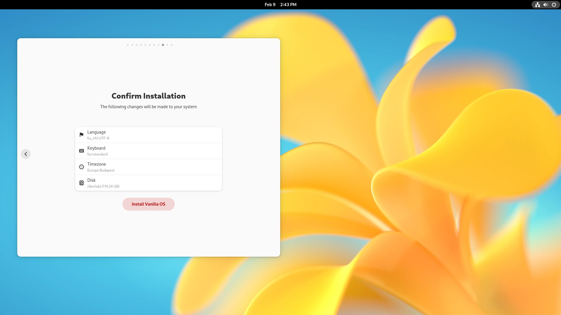Click the text 'The following changes will be made'
Image resolution: width=561 pixels, height=315 pixels.
134,107
